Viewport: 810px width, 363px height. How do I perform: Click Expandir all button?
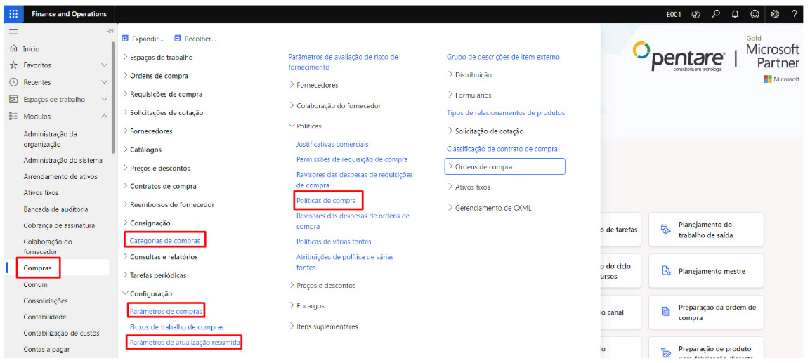point(143,39)
